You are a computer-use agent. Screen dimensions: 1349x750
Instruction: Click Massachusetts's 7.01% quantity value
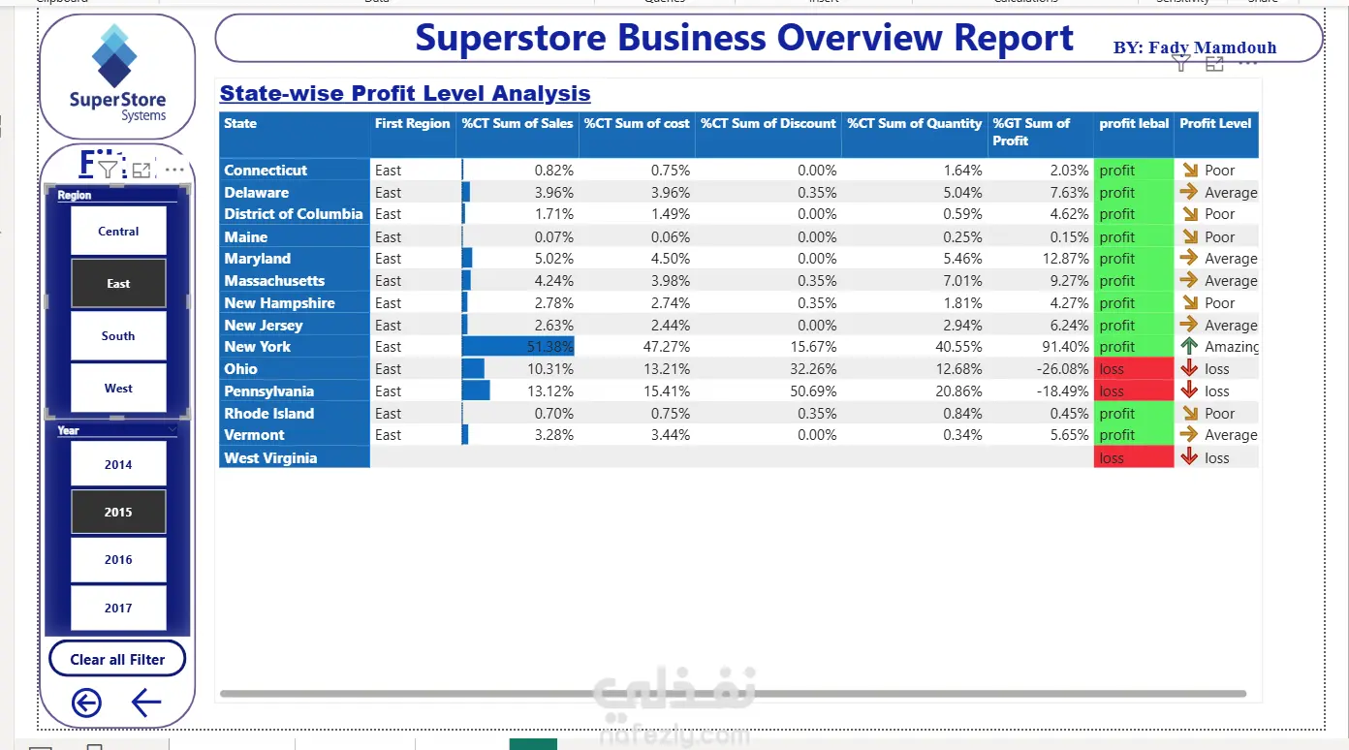962,280
